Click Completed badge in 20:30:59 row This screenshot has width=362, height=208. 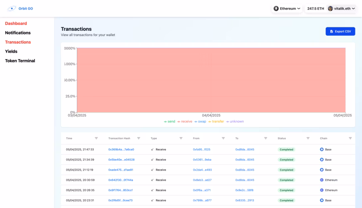pos(286,180)
